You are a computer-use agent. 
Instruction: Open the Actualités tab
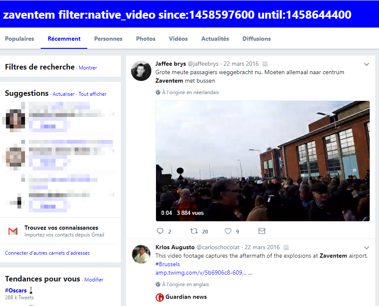coord(215,39)
